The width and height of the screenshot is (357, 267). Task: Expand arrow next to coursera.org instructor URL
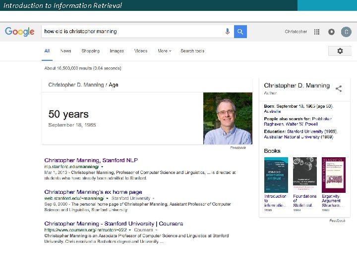(130, 230)
